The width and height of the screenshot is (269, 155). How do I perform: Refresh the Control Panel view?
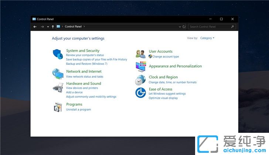pos(184,27)
